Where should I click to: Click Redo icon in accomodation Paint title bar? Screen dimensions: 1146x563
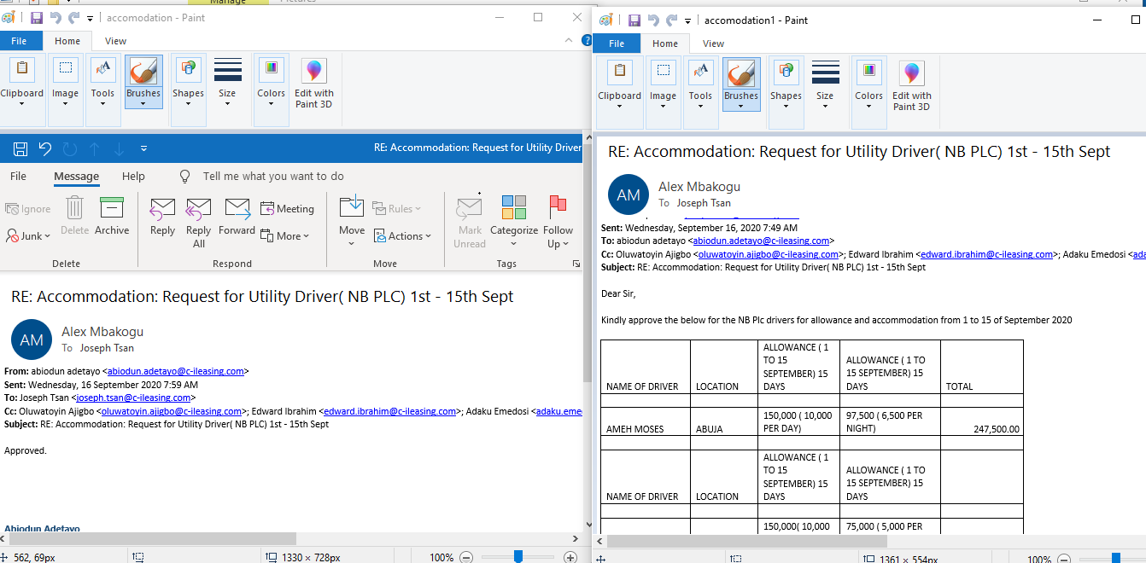(73, 18)
